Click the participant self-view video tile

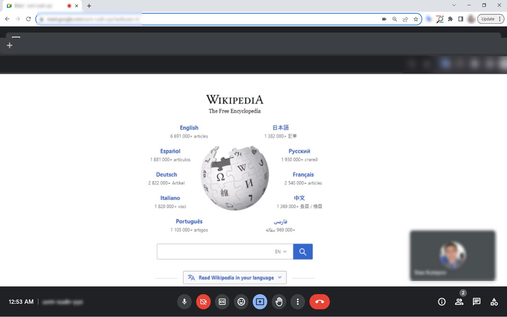point(453,256)
